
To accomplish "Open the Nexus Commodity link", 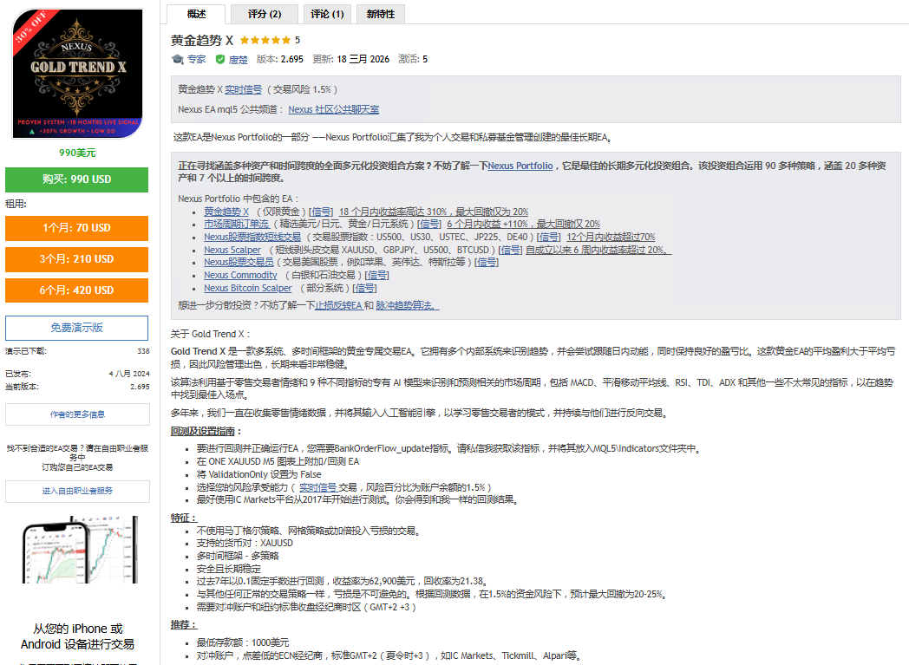I will click(x=240, y=275).
